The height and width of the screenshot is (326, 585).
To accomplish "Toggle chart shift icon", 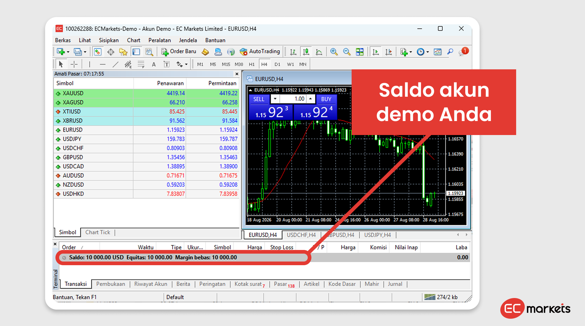I will pos(388,52).
